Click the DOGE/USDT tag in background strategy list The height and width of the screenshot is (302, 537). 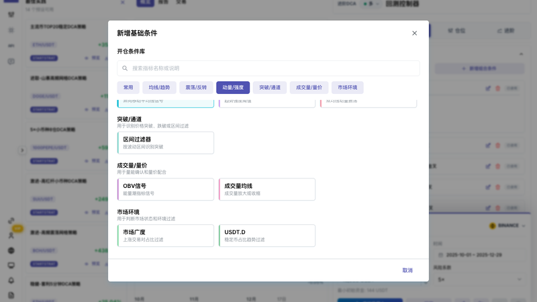45,96
